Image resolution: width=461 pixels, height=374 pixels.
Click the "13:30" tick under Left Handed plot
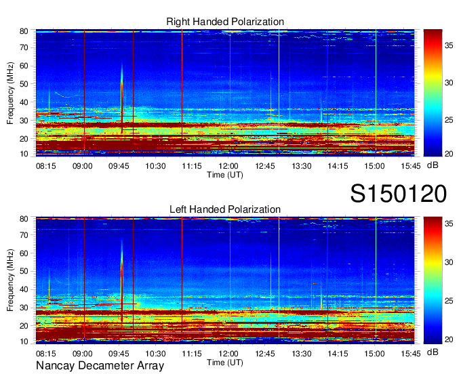302,354
